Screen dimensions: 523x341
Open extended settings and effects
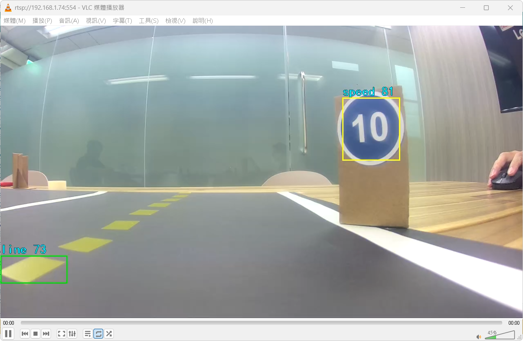click(72, 334)
